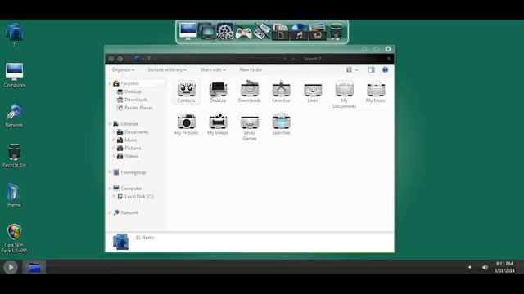This screenshot has height=294, width=524.
Task: Collapse the Computer tree group
Action: click(110, 189)
